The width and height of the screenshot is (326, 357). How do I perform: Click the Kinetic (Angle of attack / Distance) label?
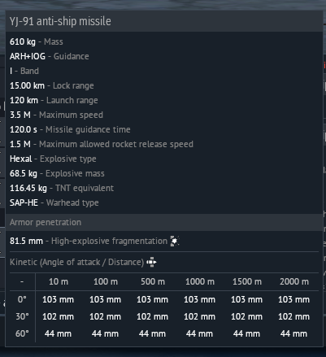point(76,262)
